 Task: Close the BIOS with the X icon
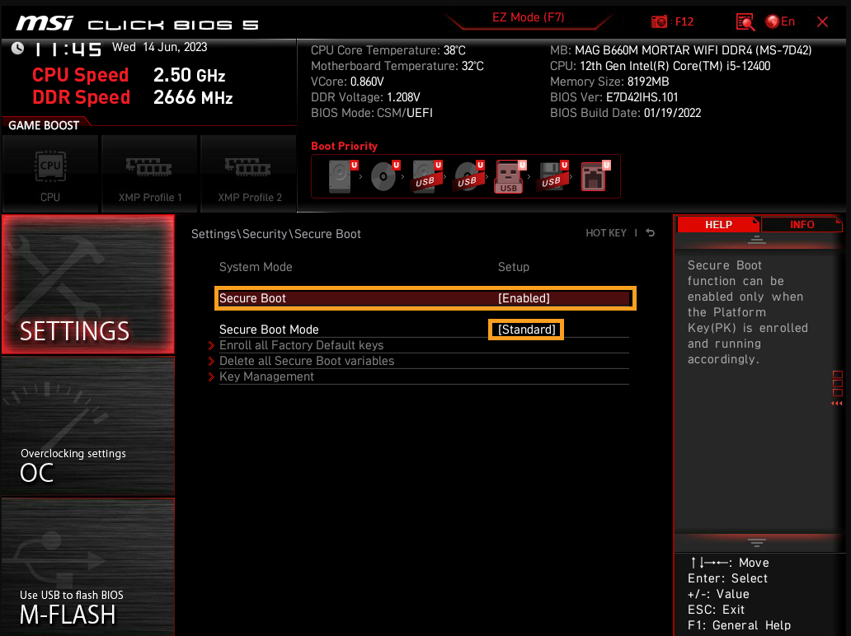tap(822, 21)
